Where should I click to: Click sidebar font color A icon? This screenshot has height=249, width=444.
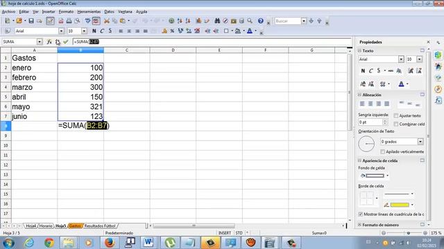[x=401, y=84]
